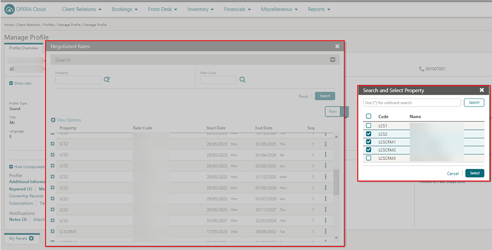Image resolution: width=492 pixels, height=250 pixels.
Task: Click Search in Search and Select Property
Action: point(474,103)
